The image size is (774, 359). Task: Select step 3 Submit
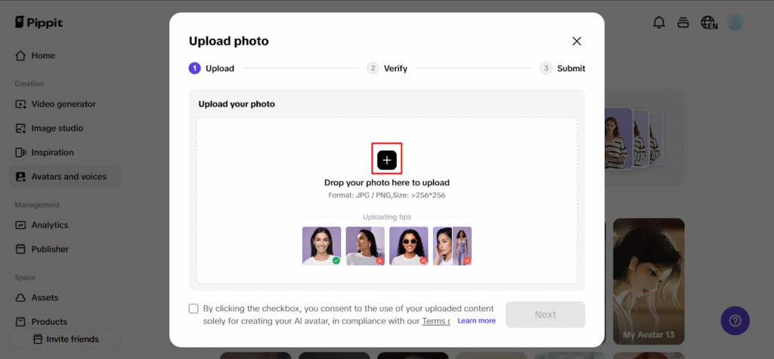(562, 68)
